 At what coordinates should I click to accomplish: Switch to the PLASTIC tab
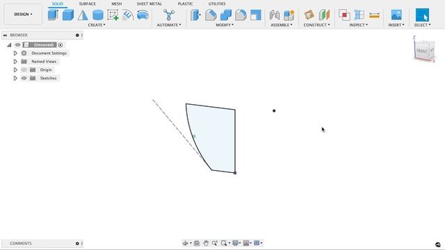pyautogui.click(x=185, y=3)
